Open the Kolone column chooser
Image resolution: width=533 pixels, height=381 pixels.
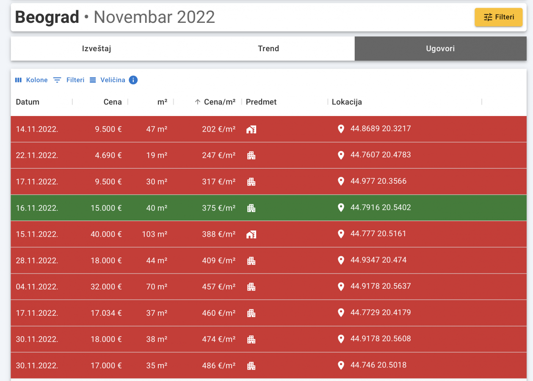[x=31, y=80]
